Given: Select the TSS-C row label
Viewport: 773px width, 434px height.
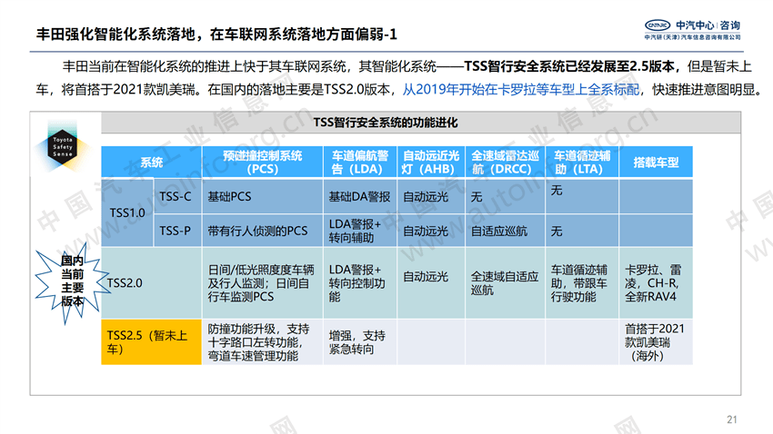Looking at the screenshot, I should (x=177, y=196).
